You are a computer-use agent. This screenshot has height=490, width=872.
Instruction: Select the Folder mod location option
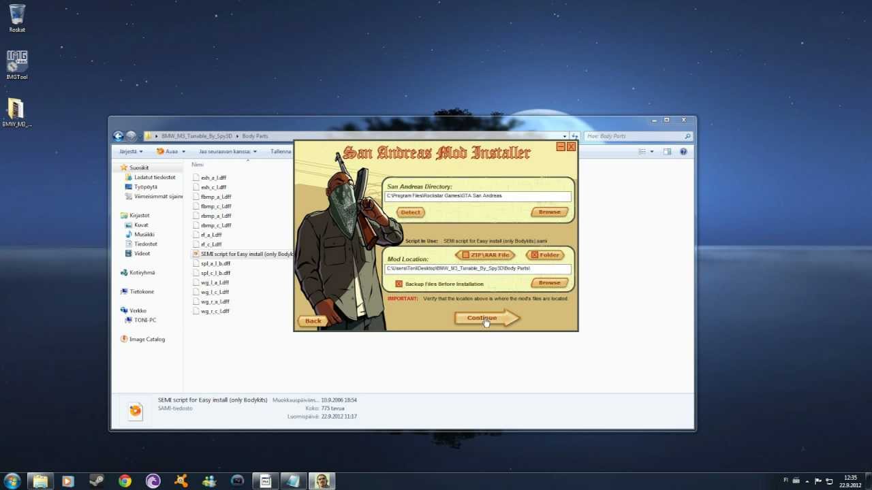tap(545, 255)
